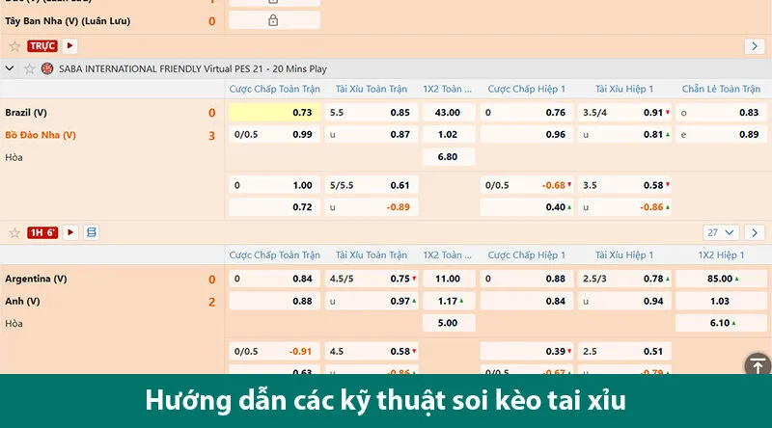Screen dimensions: 772x428
Task: Click the right arrow above the SABA league header
Action: [x=755, y=46]
